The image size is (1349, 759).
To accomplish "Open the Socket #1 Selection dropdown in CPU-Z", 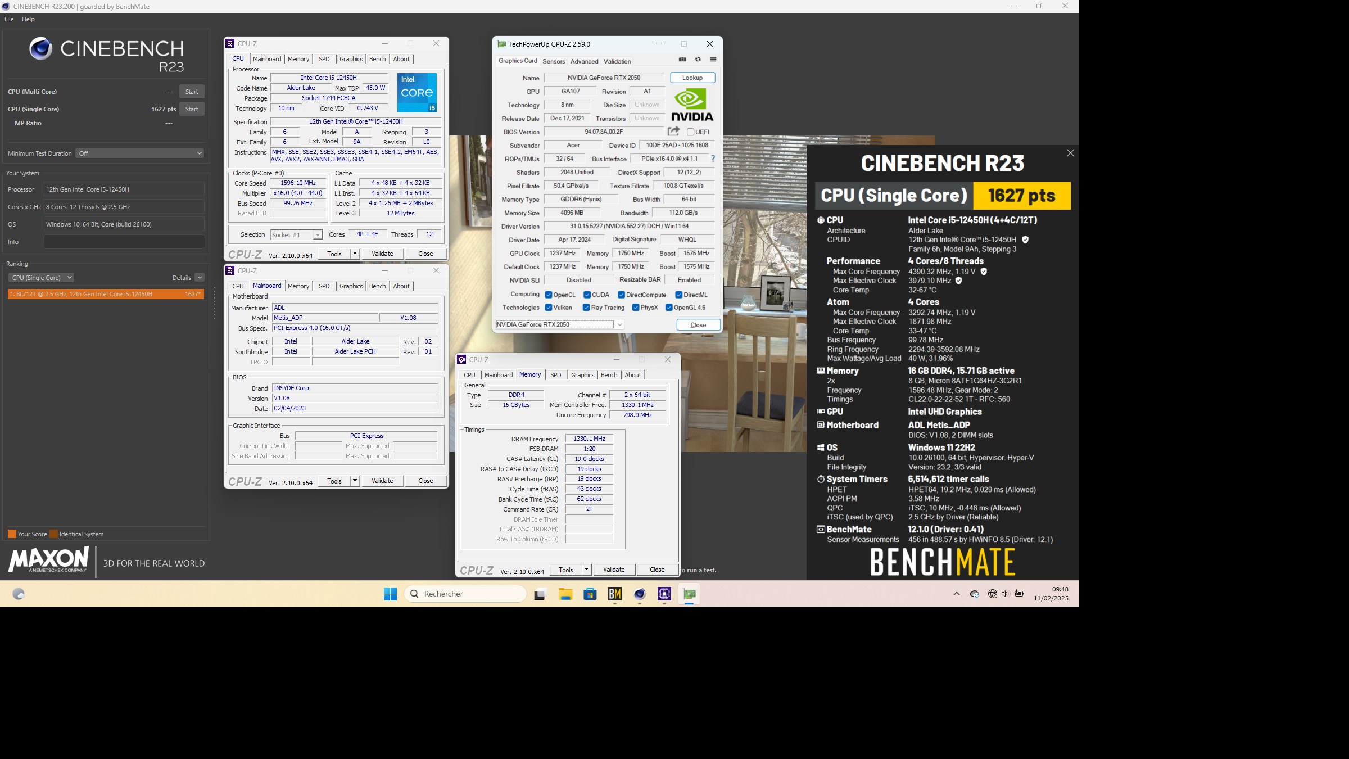I will (296, 234).
